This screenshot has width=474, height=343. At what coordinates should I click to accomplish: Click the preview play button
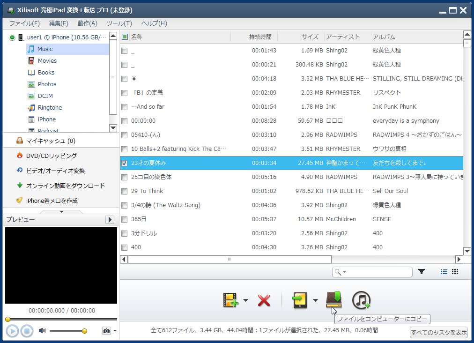(12, 331)
